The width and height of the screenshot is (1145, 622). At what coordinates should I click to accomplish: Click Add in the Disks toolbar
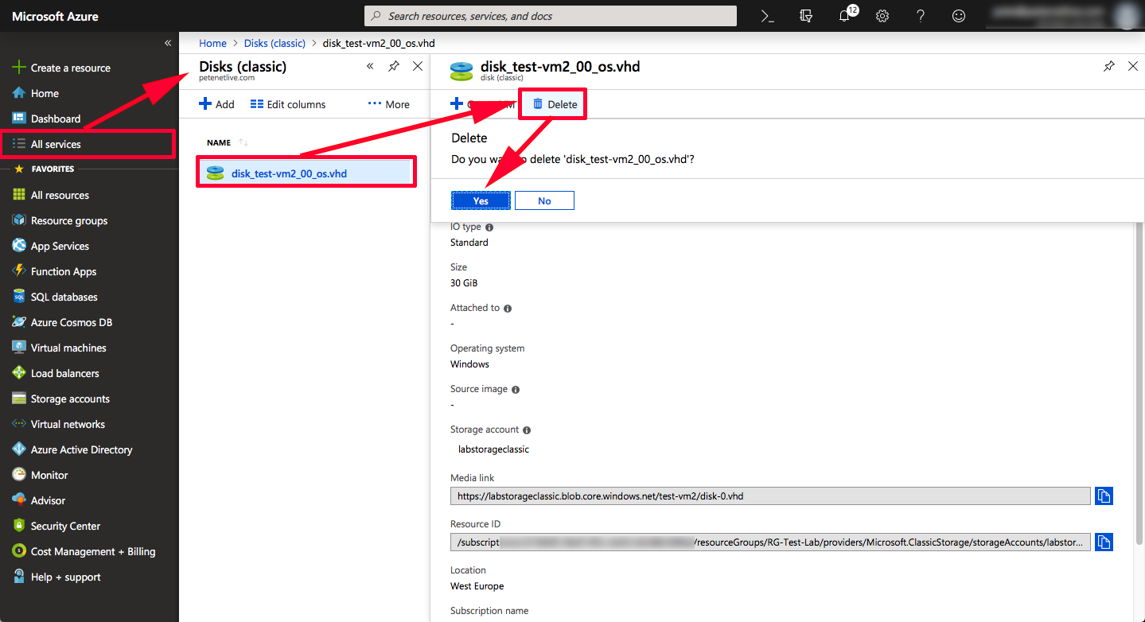[216, 104]
